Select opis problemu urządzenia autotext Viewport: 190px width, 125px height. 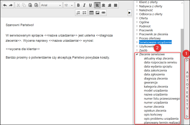click(161, 118)
